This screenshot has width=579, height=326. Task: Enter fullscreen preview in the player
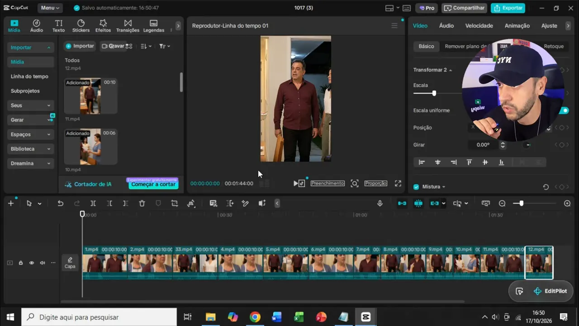(398, 183)
